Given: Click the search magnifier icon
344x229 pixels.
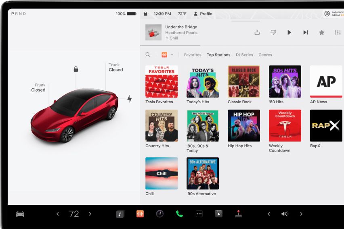Looking at the screenshot, I should coord(148,55).
